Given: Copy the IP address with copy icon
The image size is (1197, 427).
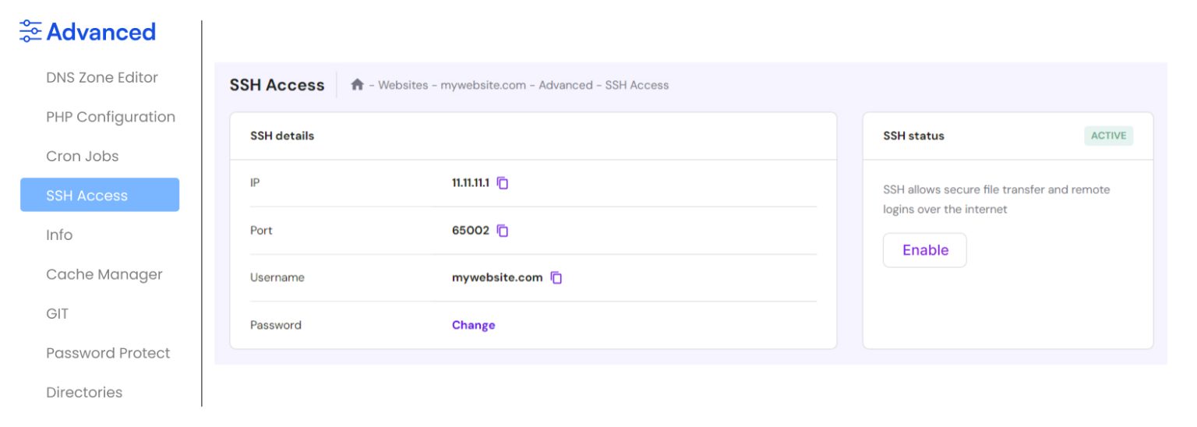Looking at the screenshot, I should click(503, 183).
